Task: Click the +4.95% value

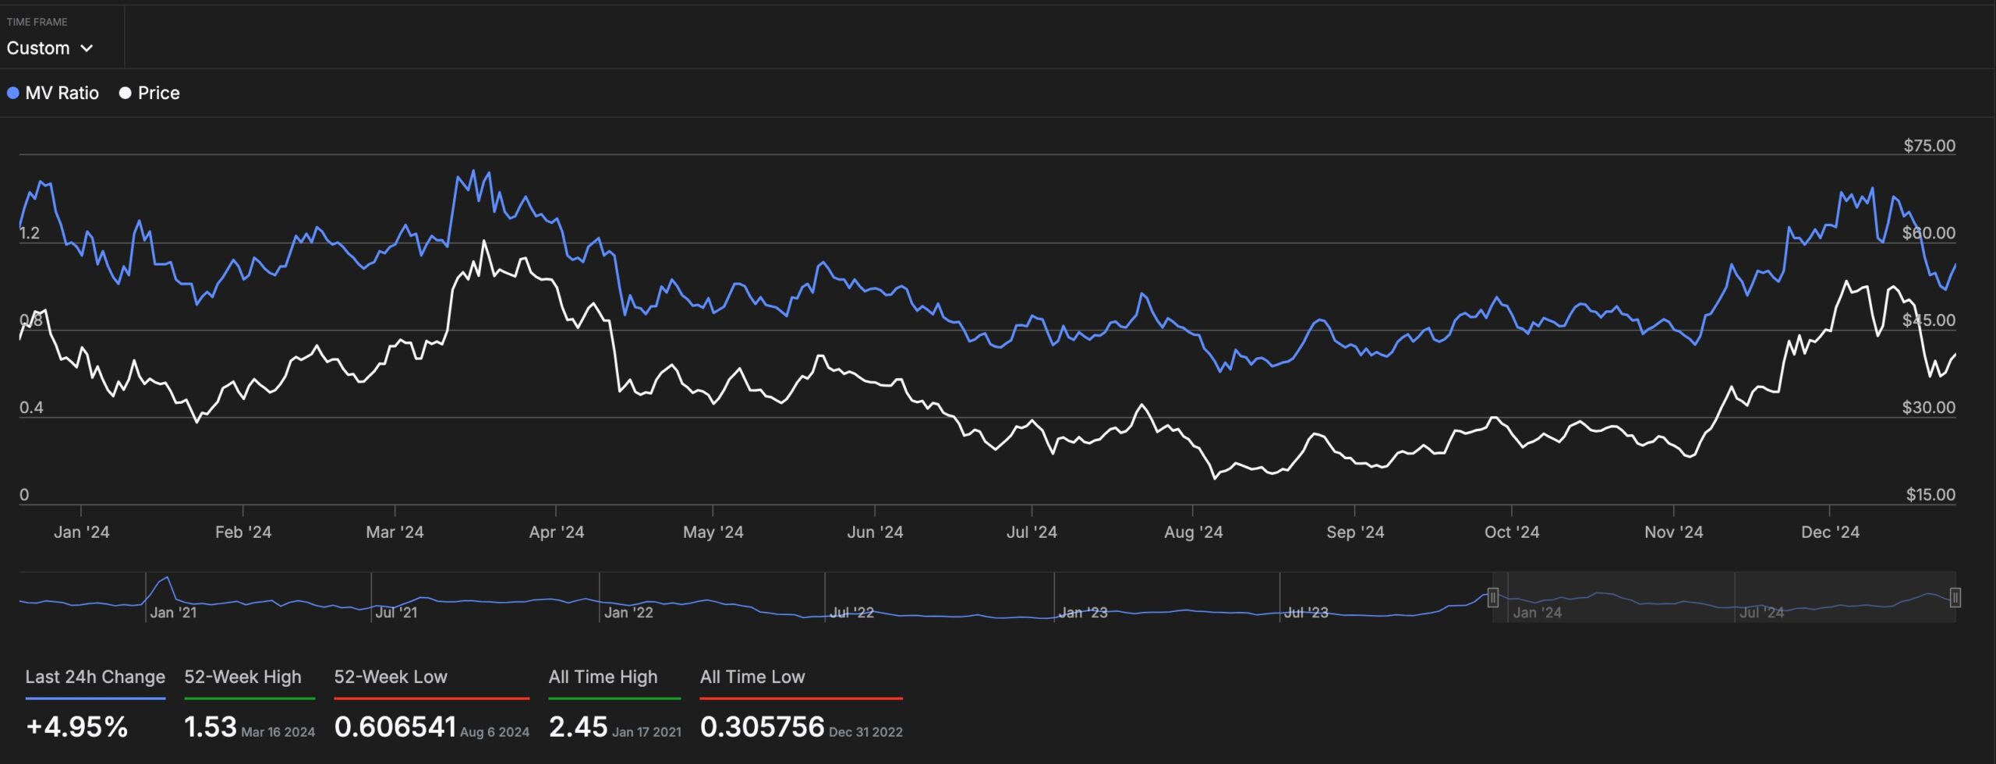Action: (x=76, y=727)
